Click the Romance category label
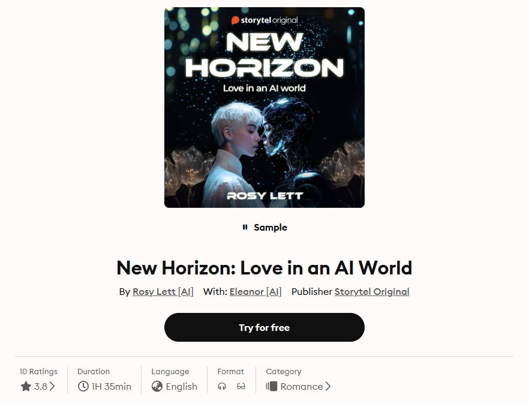Viewport: 529px width, 403px height. point(302,386)
